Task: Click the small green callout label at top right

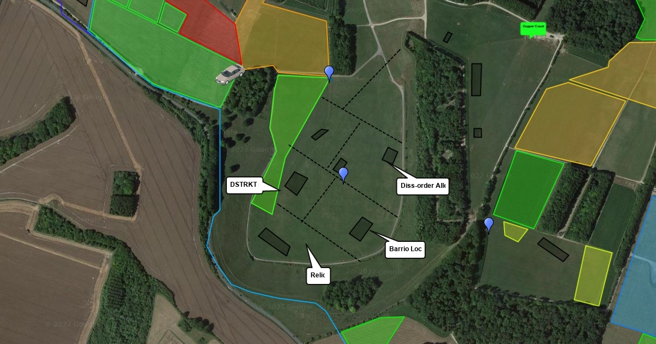Action: click(x=533, y=28)
